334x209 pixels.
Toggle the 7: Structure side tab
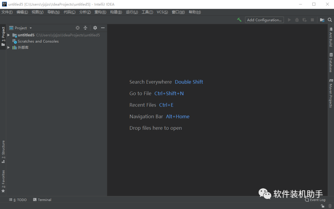3,152
